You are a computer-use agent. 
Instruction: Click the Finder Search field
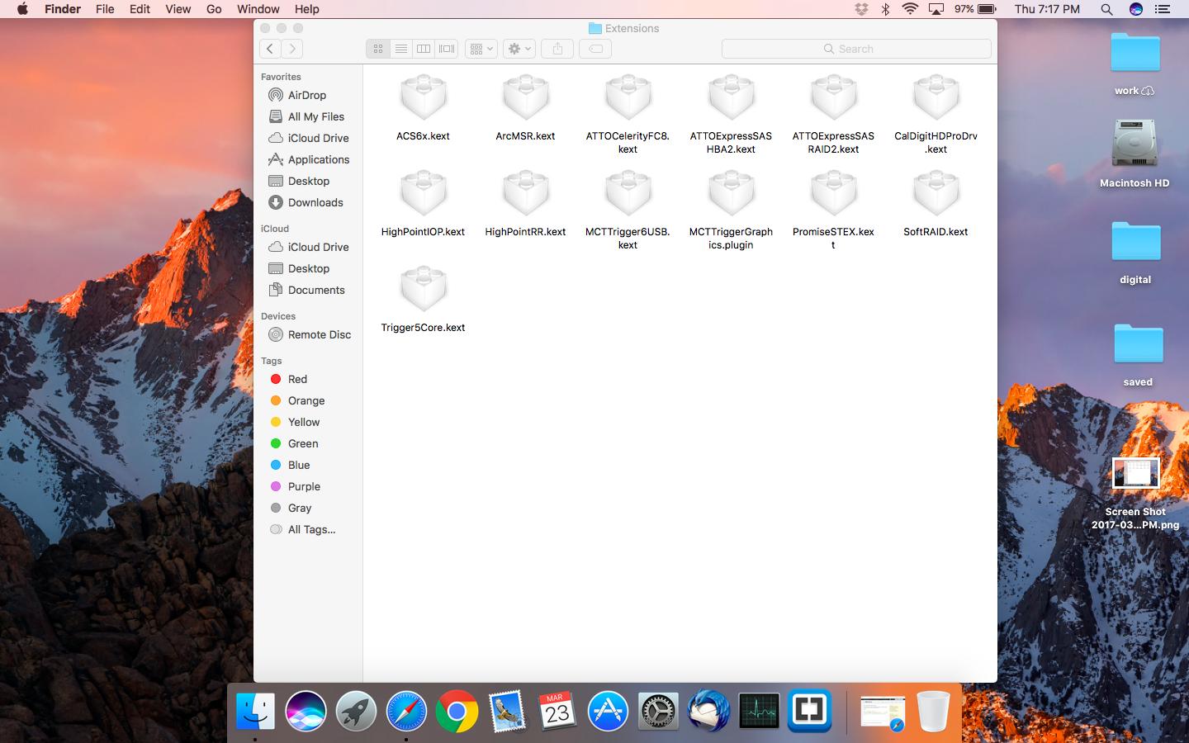856,49
